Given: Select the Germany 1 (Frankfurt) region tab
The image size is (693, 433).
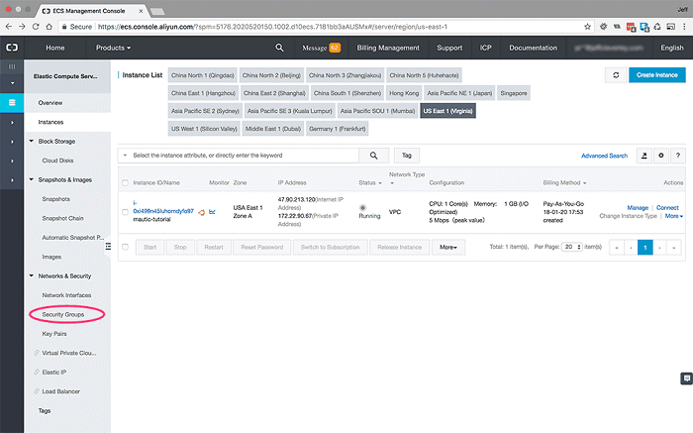Looking at the screenshot, I should (338, 129).
